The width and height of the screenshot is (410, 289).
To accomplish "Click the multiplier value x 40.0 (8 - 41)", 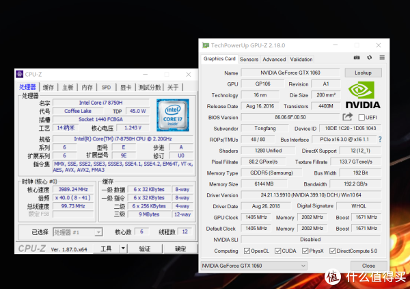I will (x=73, y=198).
